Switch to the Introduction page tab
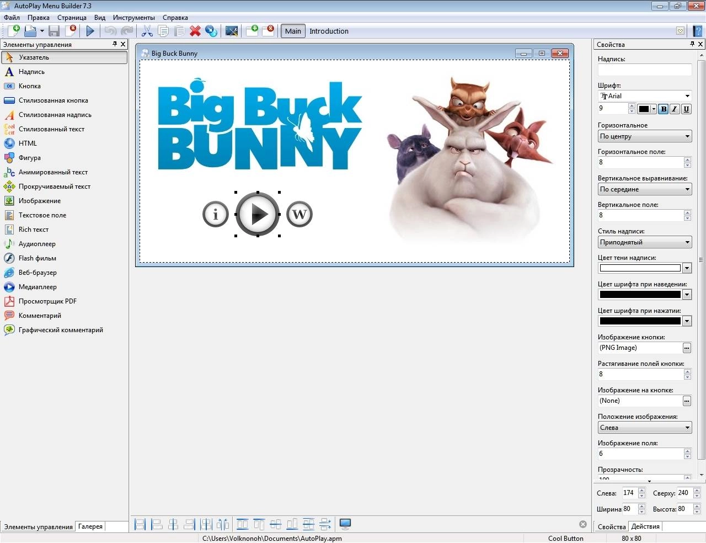The width and height of the screenshot is (706, 543). click(x=329, y=31)
